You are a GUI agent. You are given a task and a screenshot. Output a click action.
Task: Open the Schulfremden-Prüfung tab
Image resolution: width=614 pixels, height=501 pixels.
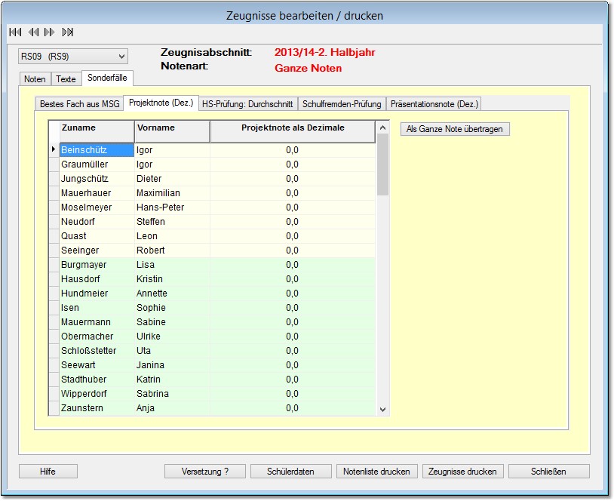342,104
